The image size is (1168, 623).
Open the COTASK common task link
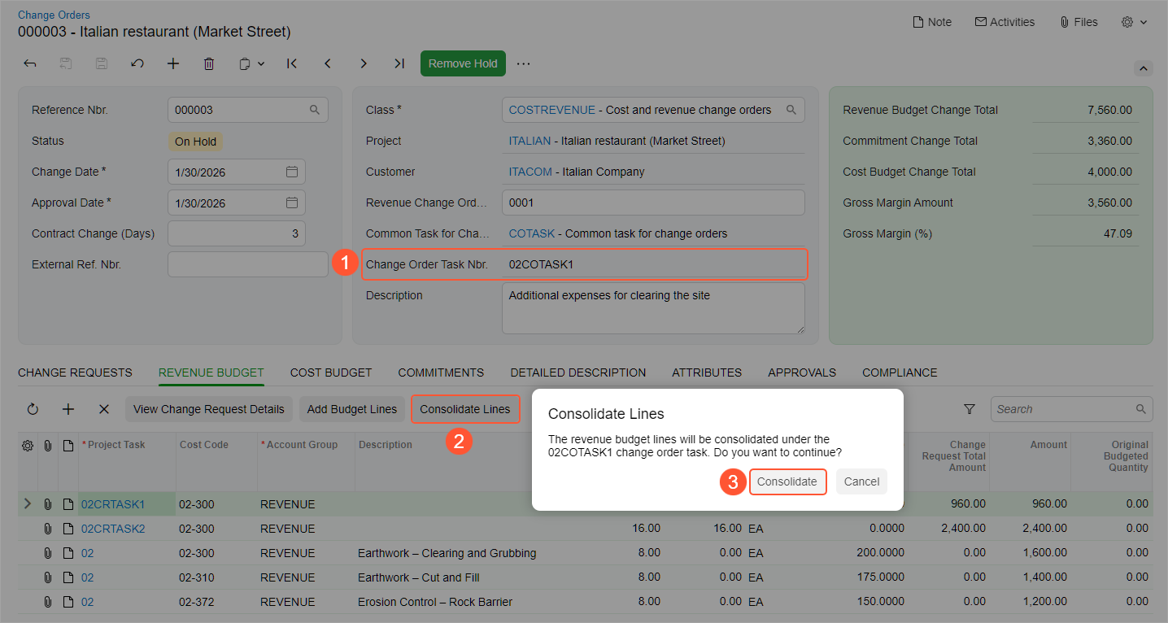pos(532,233)
